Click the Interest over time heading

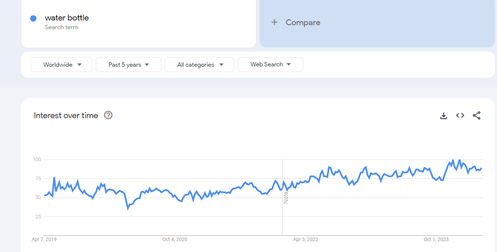tap(66, 116)
